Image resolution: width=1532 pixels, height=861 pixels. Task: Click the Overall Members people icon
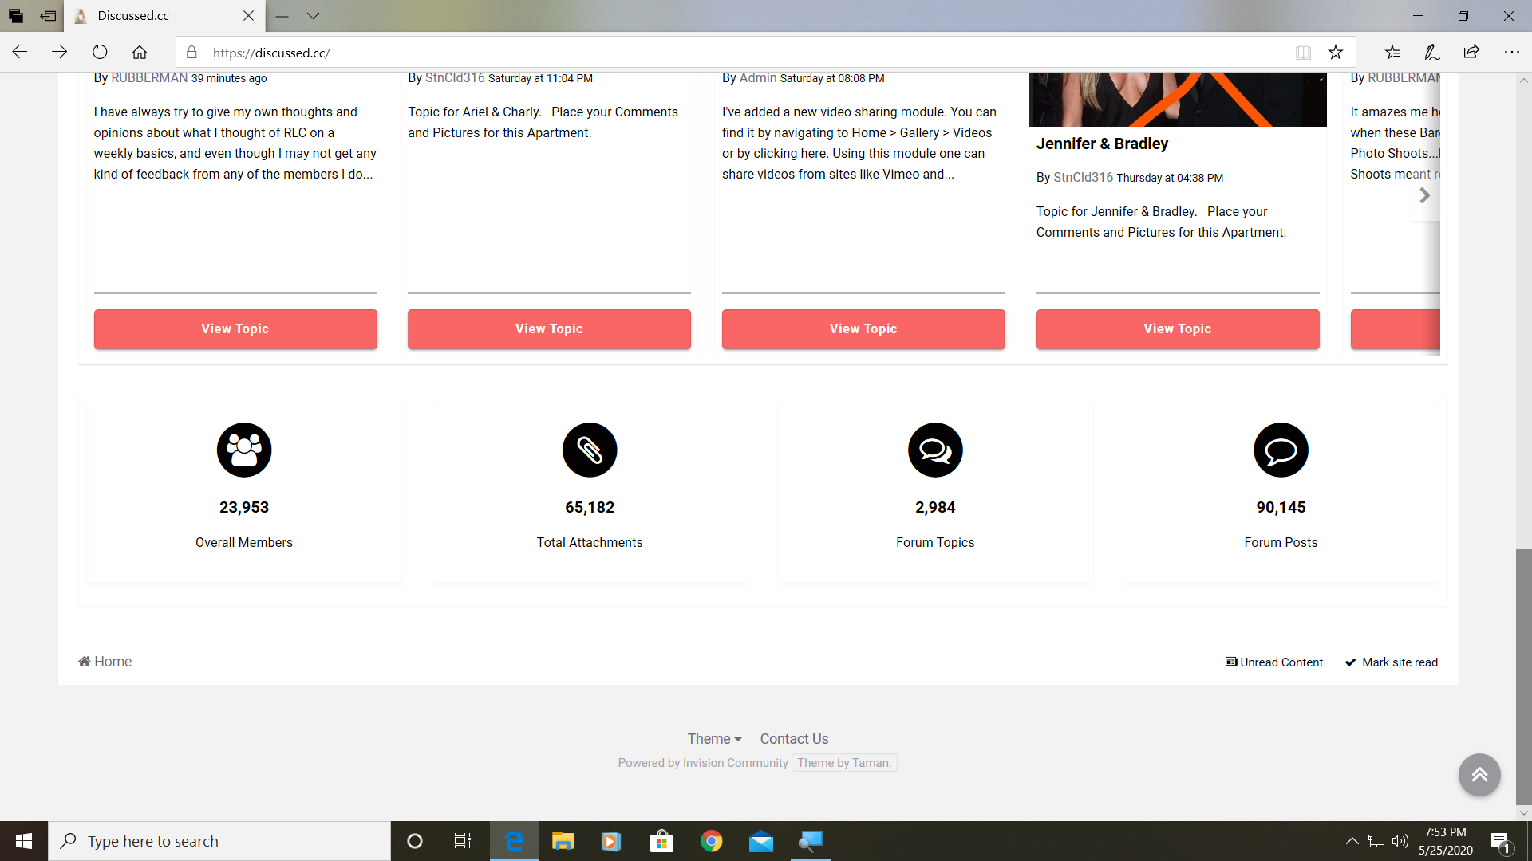tap(244, 450)
